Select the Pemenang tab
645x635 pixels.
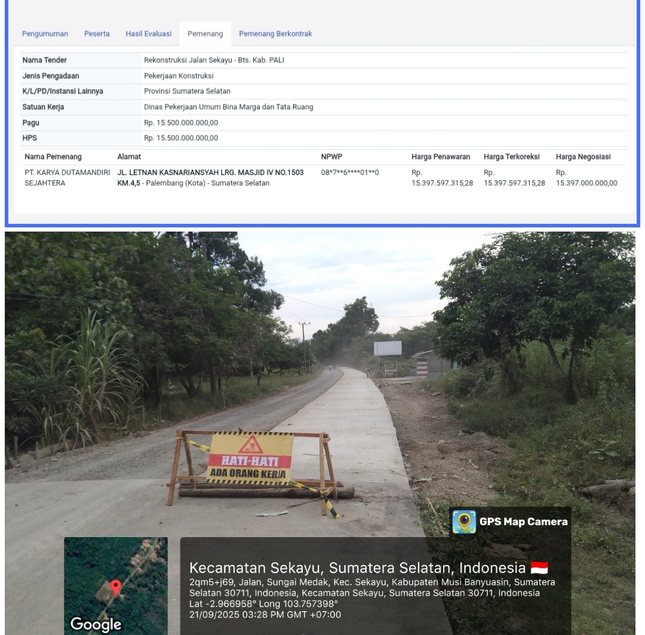pyautogui.click(x=205, y=34)
